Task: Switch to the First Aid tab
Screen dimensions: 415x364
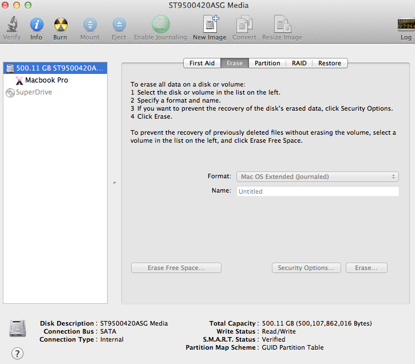Action: point(202,63)
